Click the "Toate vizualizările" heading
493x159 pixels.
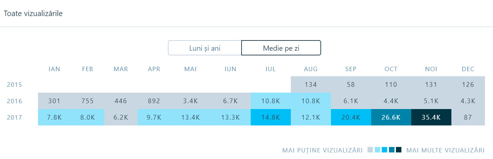[x=33, y=14]
